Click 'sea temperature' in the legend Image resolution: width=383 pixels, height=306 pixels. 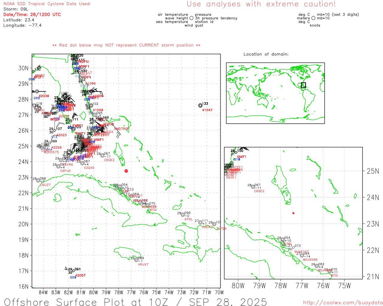click(x=172, y=22)
